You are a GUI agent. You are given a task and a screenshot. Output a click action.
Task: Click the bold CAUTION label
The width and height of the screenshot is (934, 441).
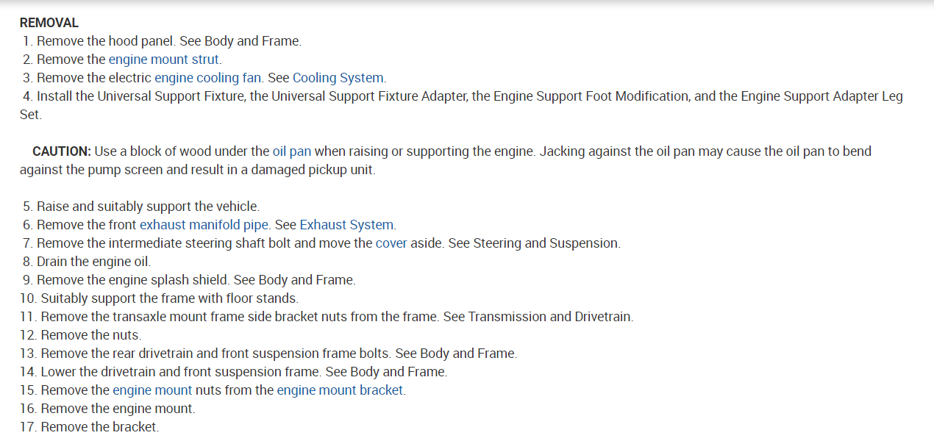[62, 151]
